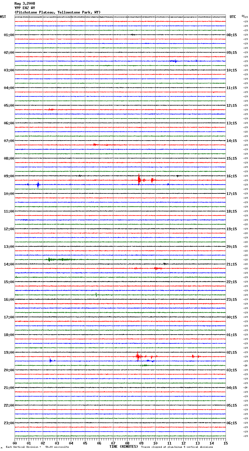
Task: Click the large red seismic spike after 09:00 MST
Action: pyautogui.click(x=139, y=179)
